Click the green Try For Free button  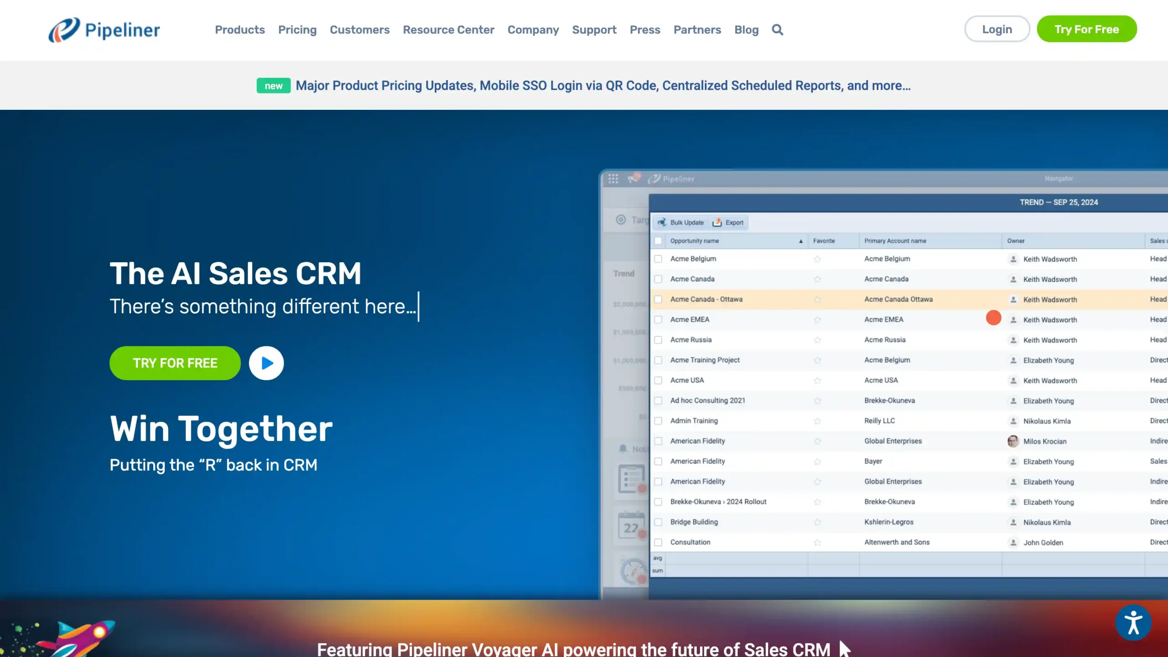coord(1087,29)
